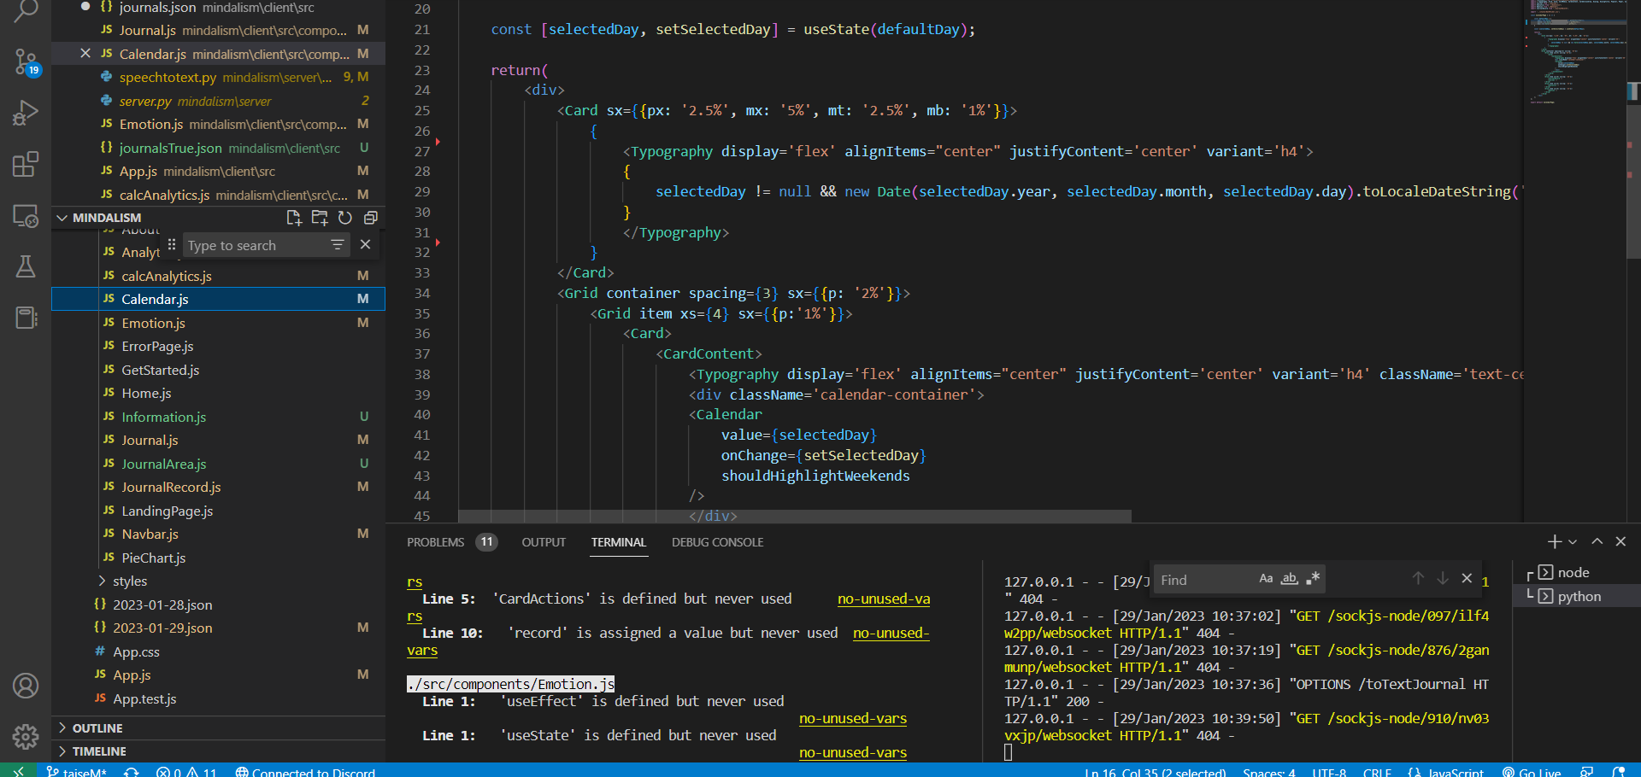The image size is (1641, 777).
Task: Click Connected to Discord in status bar
Action: tap(305, 771)
